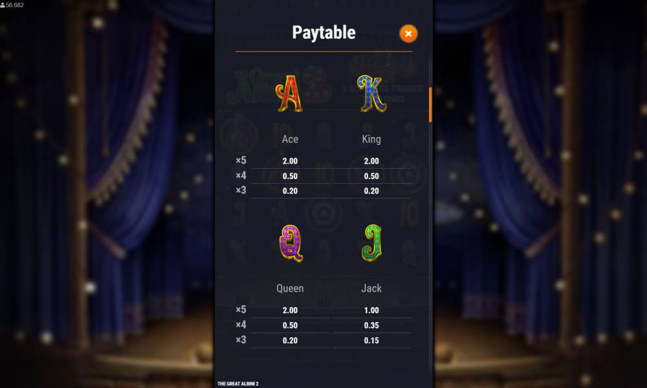Click The Great Albini 2 title label
The height and width of the screenshot is (388, 647).
(238, 384)
